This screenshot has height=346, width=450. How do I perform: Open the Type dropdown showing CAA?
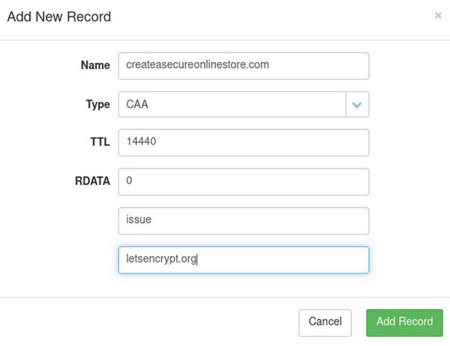click(232, 105)
